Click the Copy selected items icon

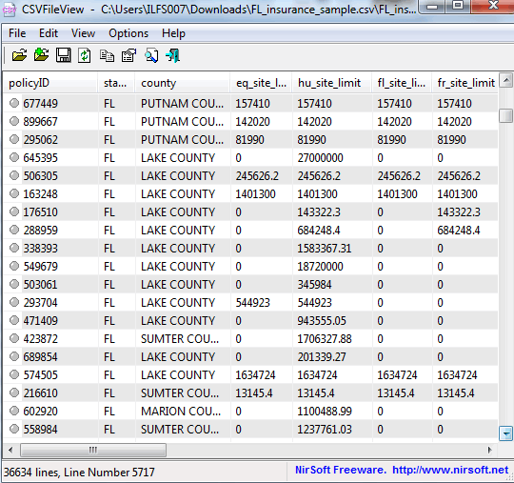coord(107,56)
